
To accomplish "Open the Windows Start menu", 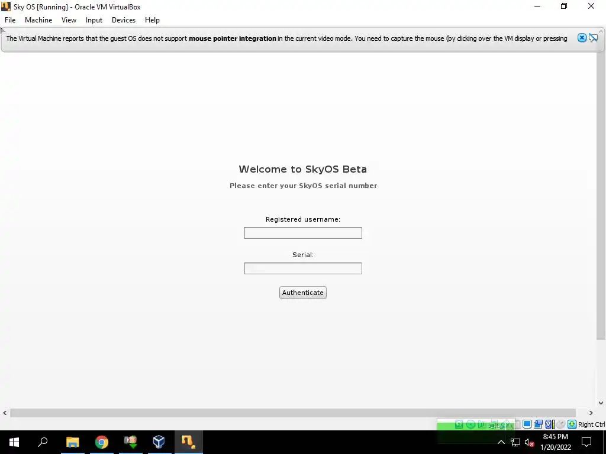I will tap(14, 442).
